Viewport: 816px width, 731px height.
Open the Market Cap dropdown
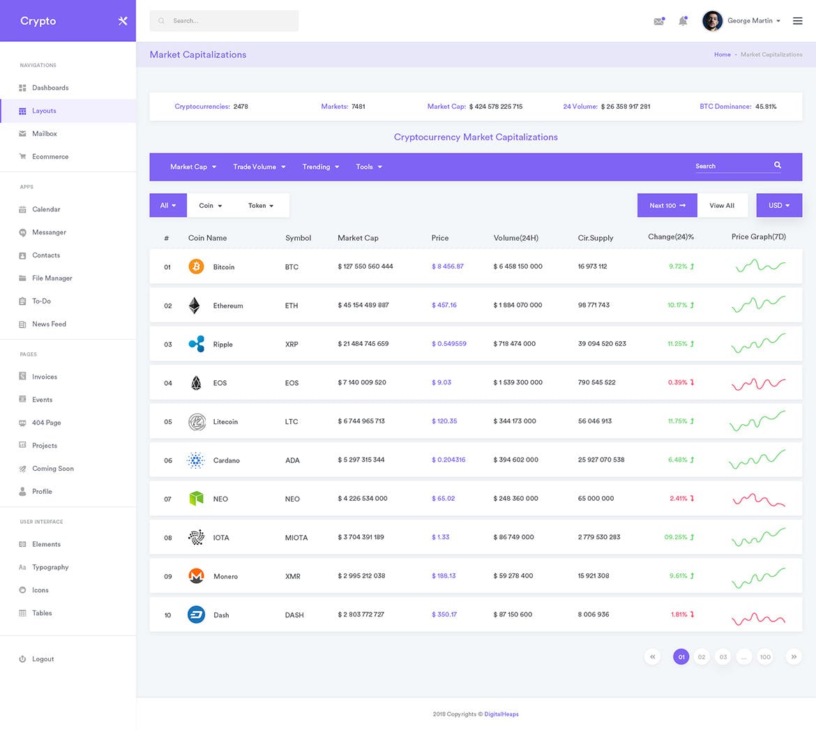click(x=192, y=167)
